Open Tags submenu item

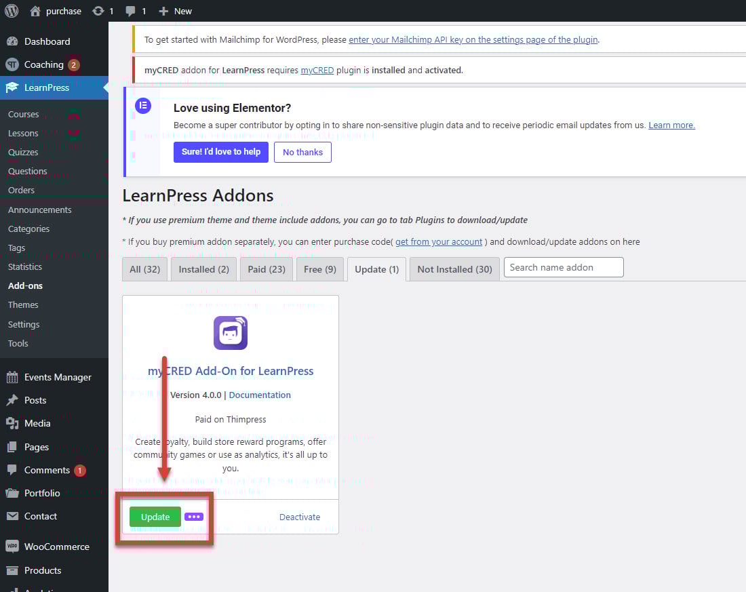pyautogui.click(x=17, y=248)
